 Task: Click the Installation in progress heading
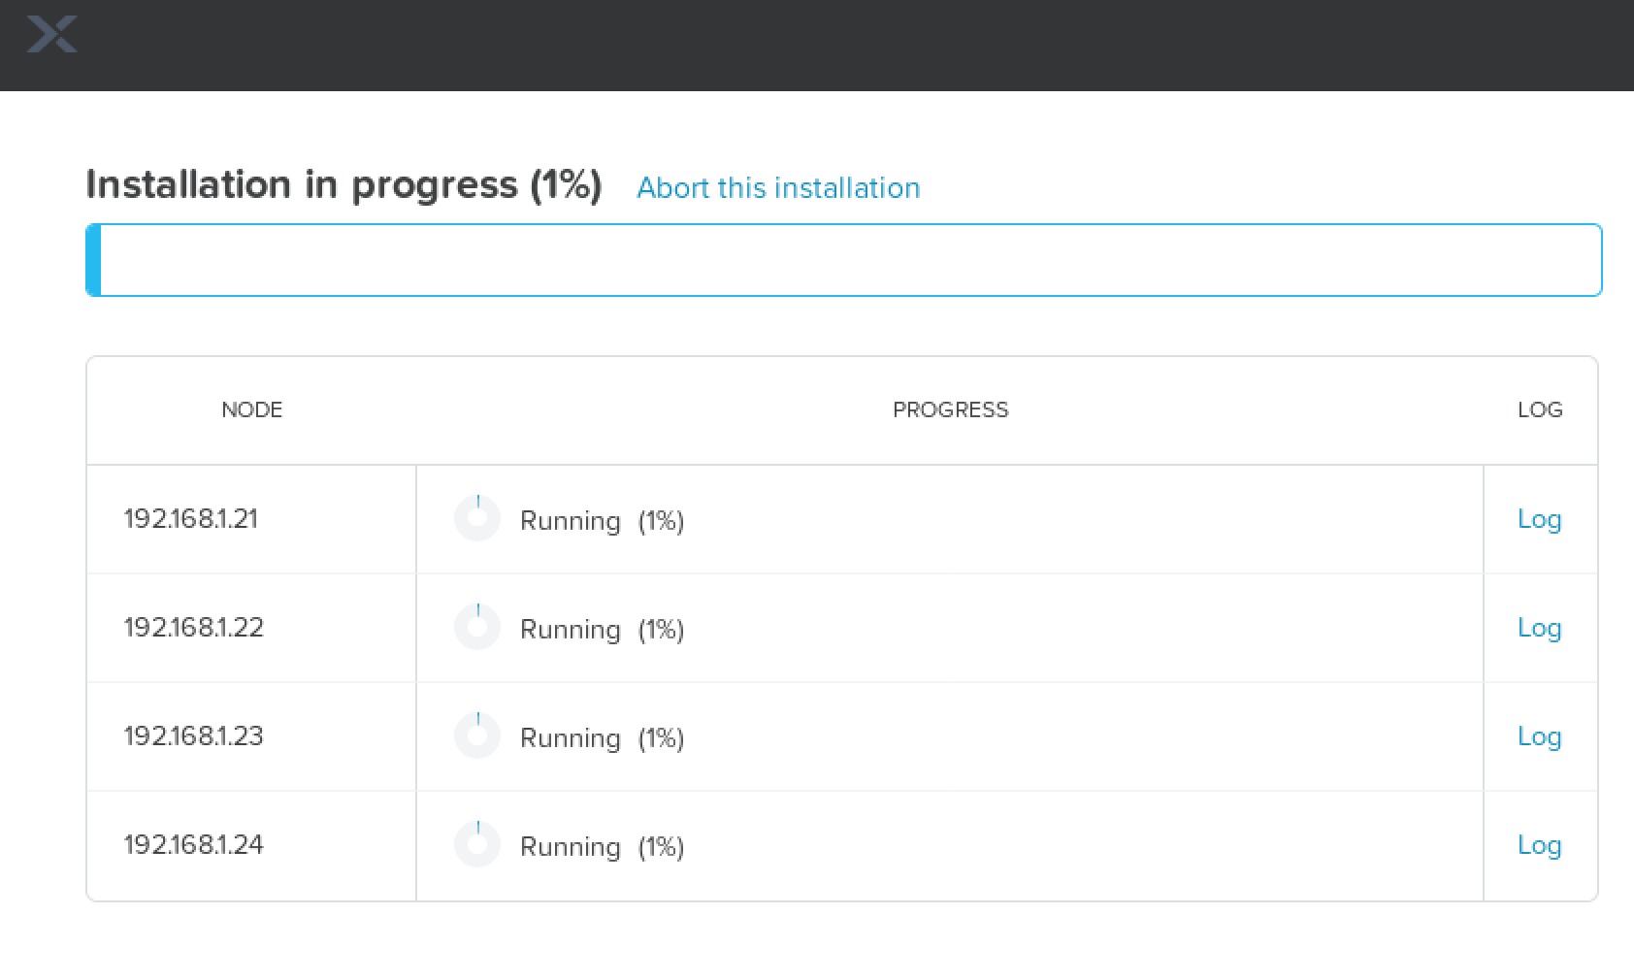[x=343, y=184]
